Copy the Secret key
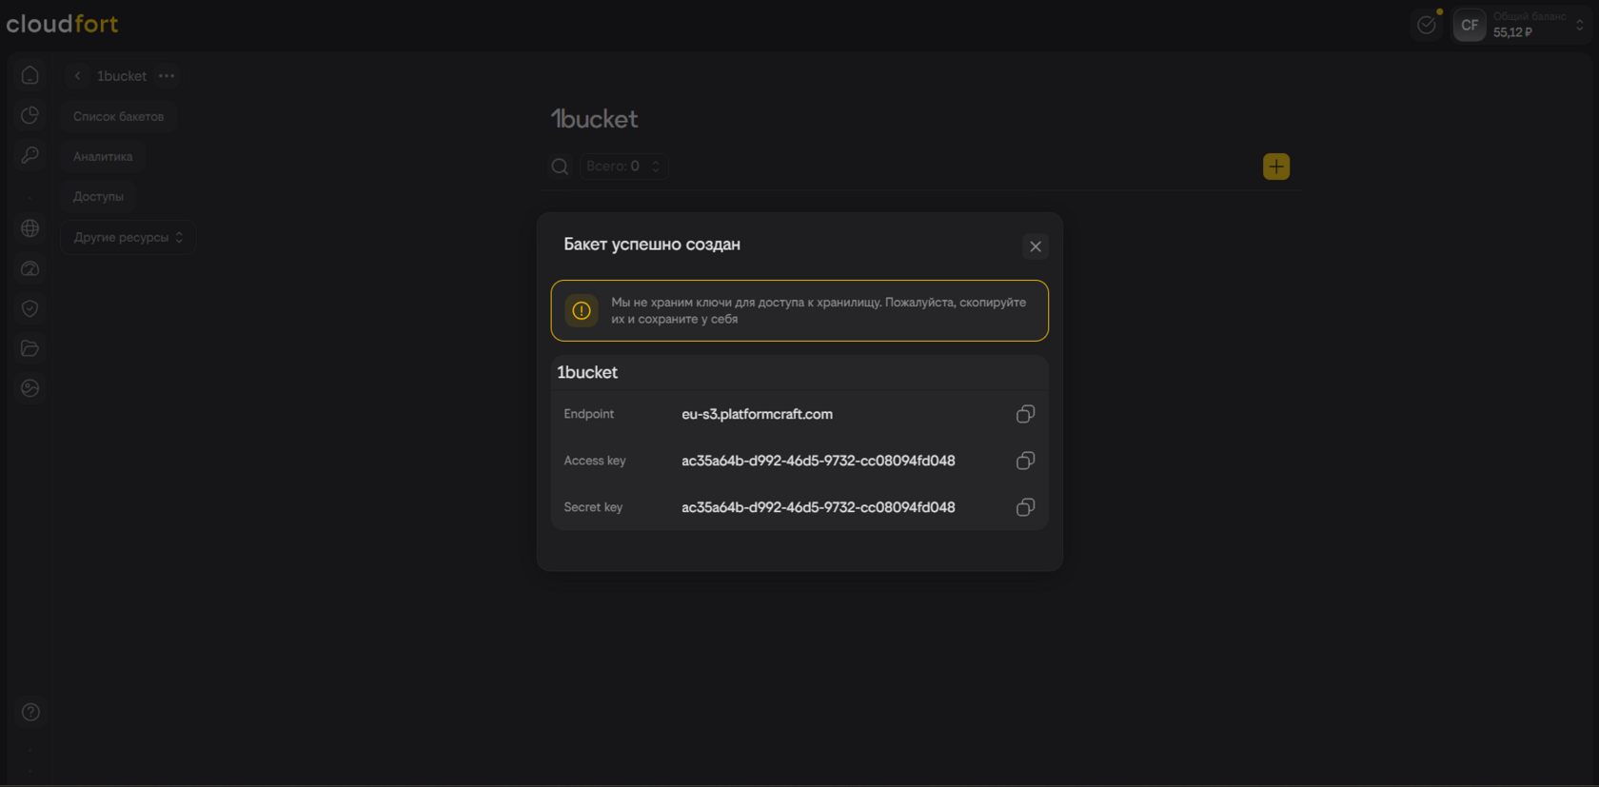 [x=1025, y=507]
